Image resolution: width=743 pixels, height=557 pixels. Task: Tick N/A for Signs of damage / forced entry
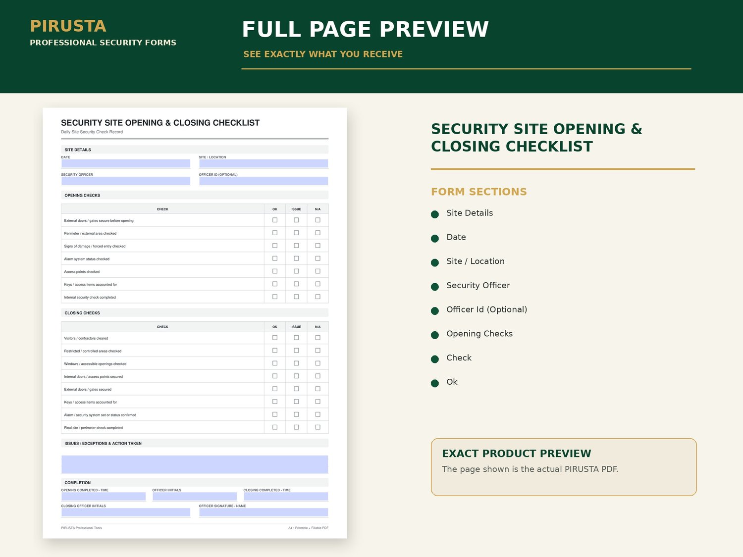click(318, 246)
